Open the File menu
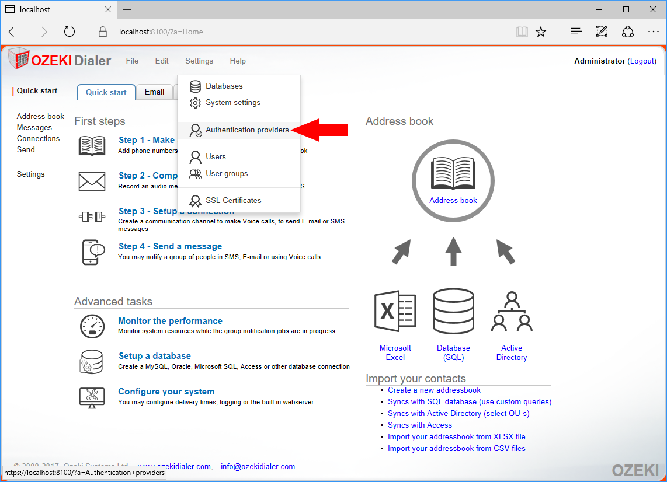 coord(132,61)
